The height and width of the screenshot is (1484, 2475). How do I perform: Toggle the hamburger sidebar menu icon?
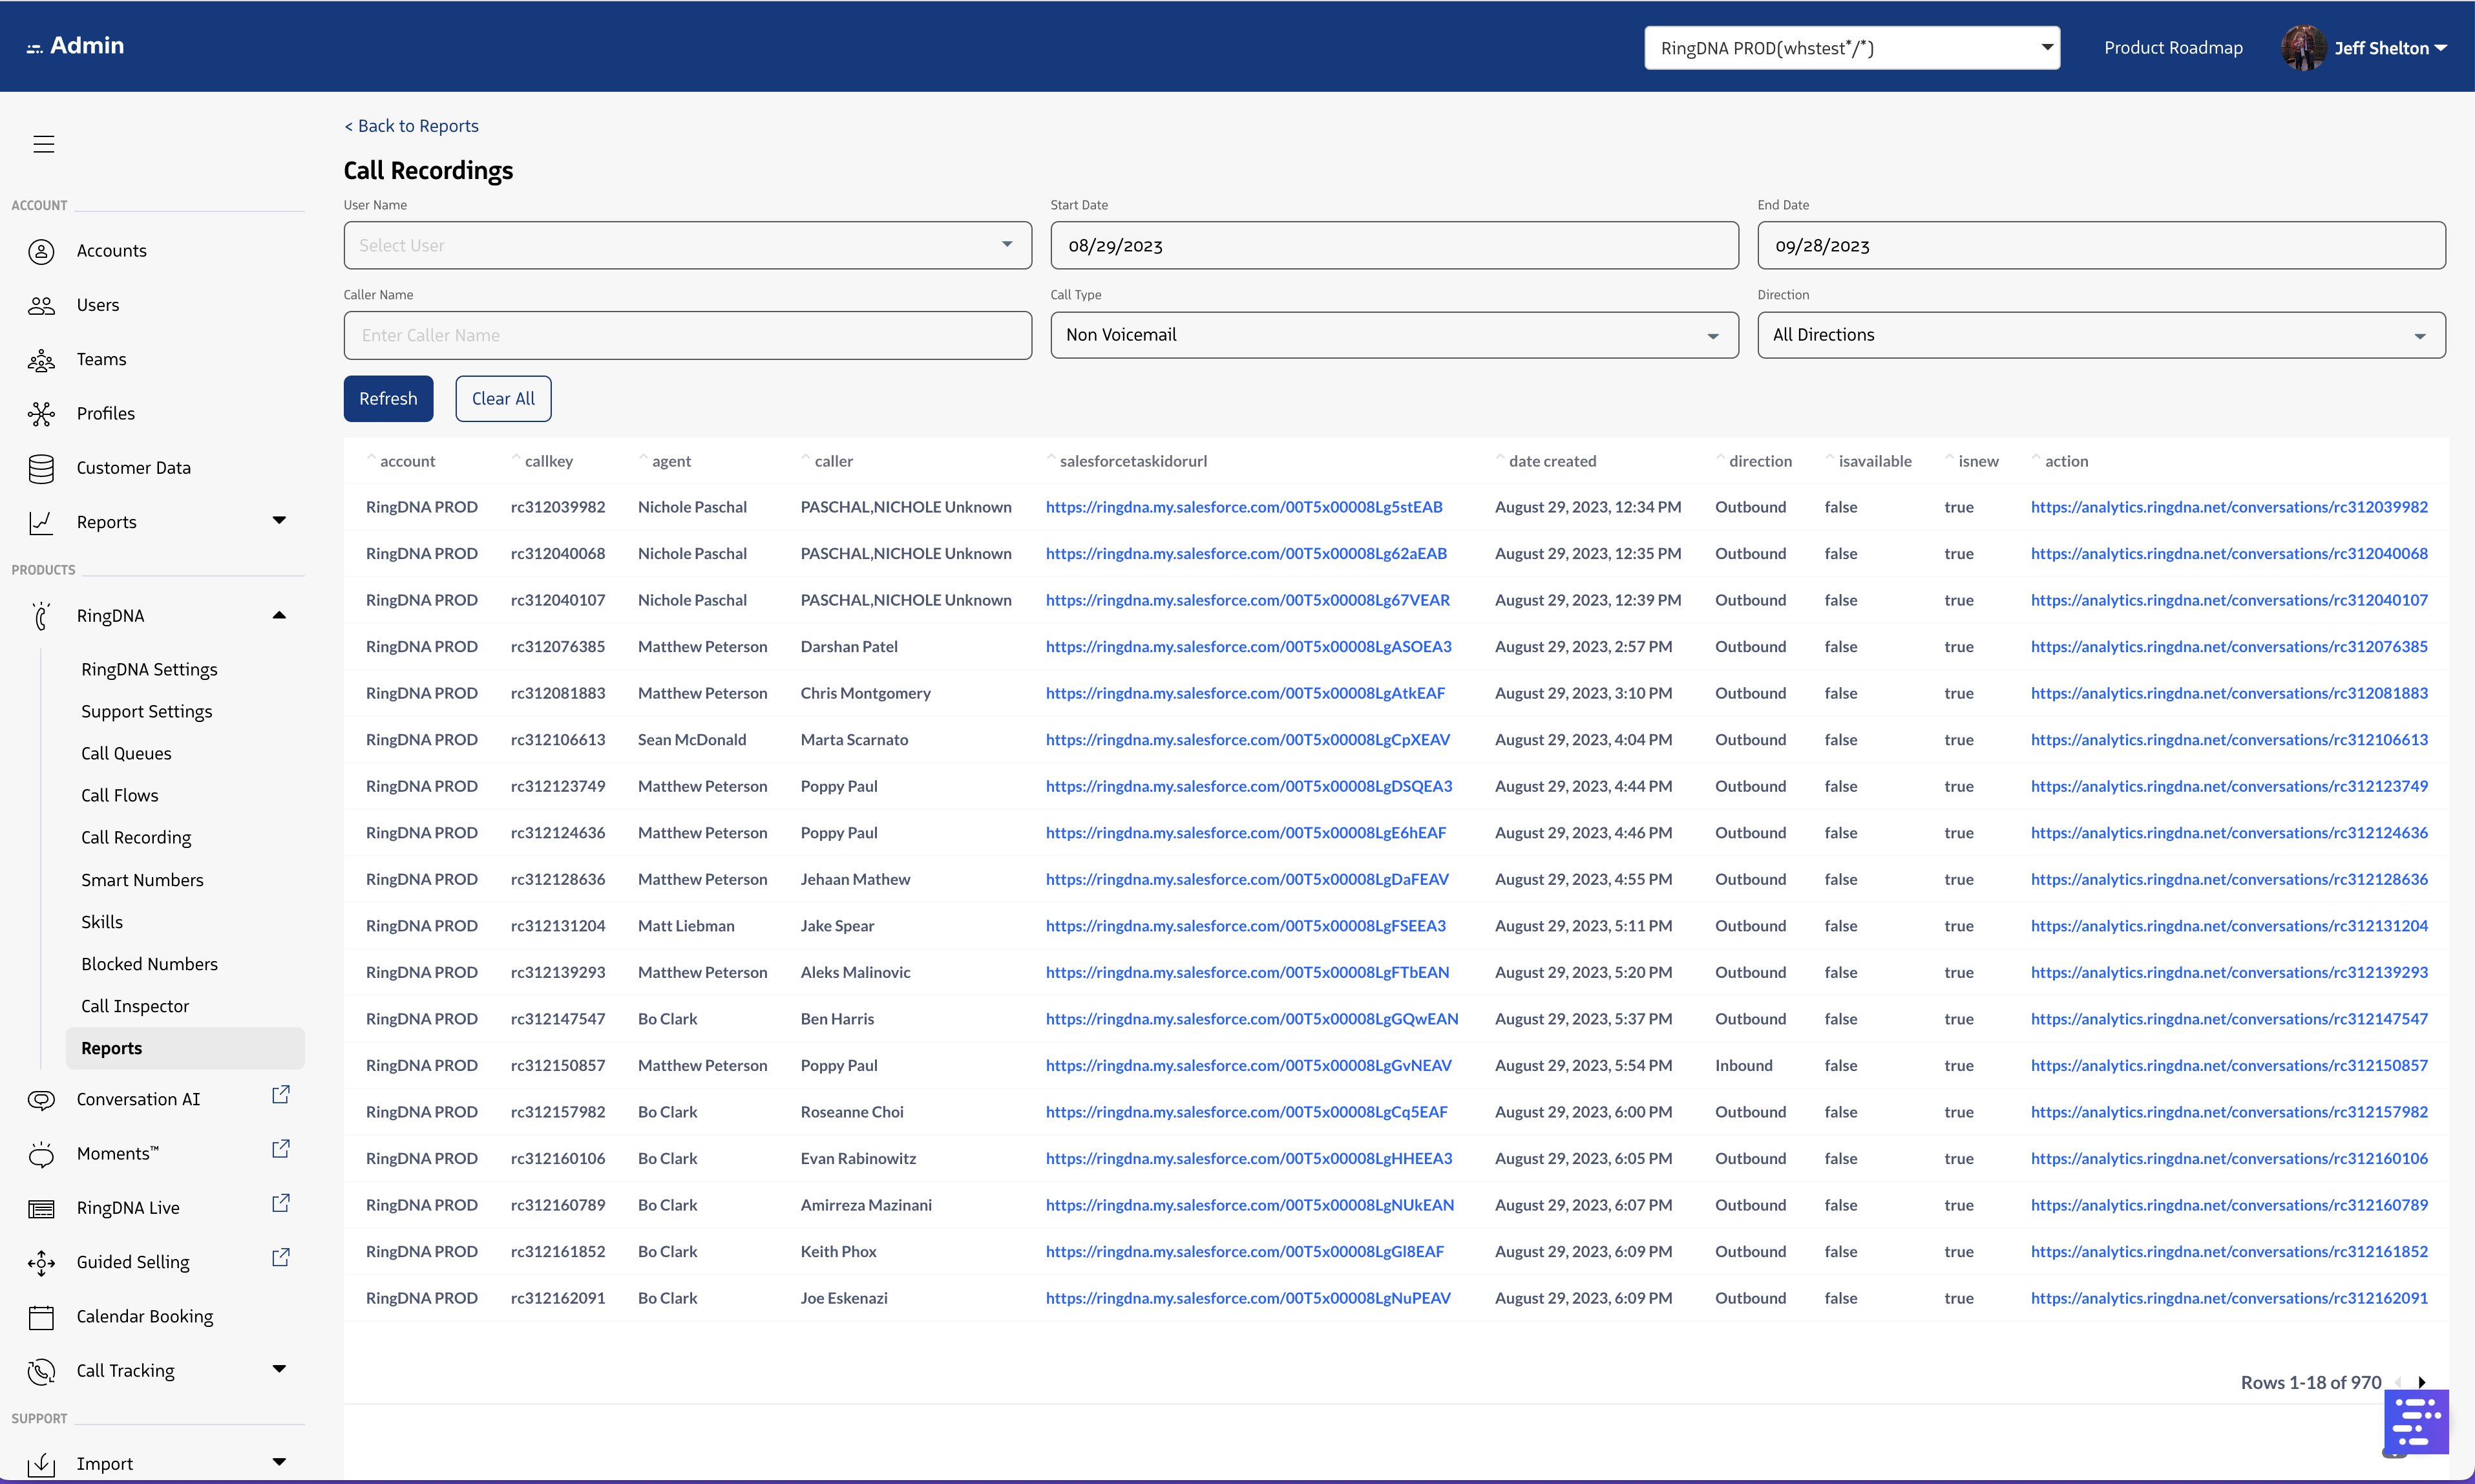pyautogui.click(x=44, y=144)
